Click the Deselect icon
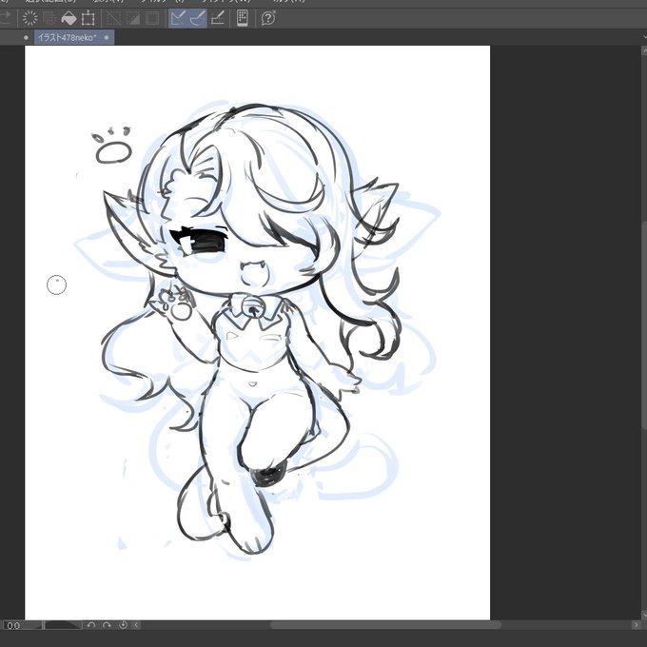647x647 pixels. point(114,18)
